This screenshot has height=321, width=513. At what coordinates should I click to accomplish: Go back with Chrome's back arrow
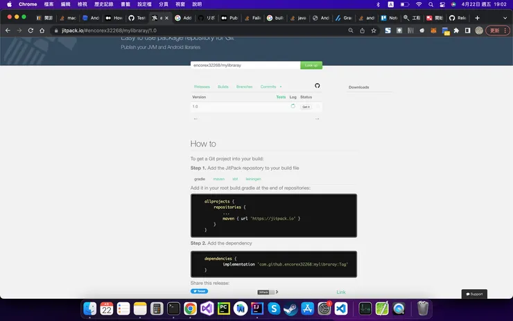point(8,31)
